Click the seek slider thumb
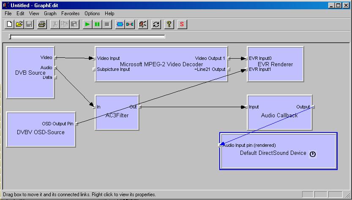352x200 pixels. coord(10,37)
